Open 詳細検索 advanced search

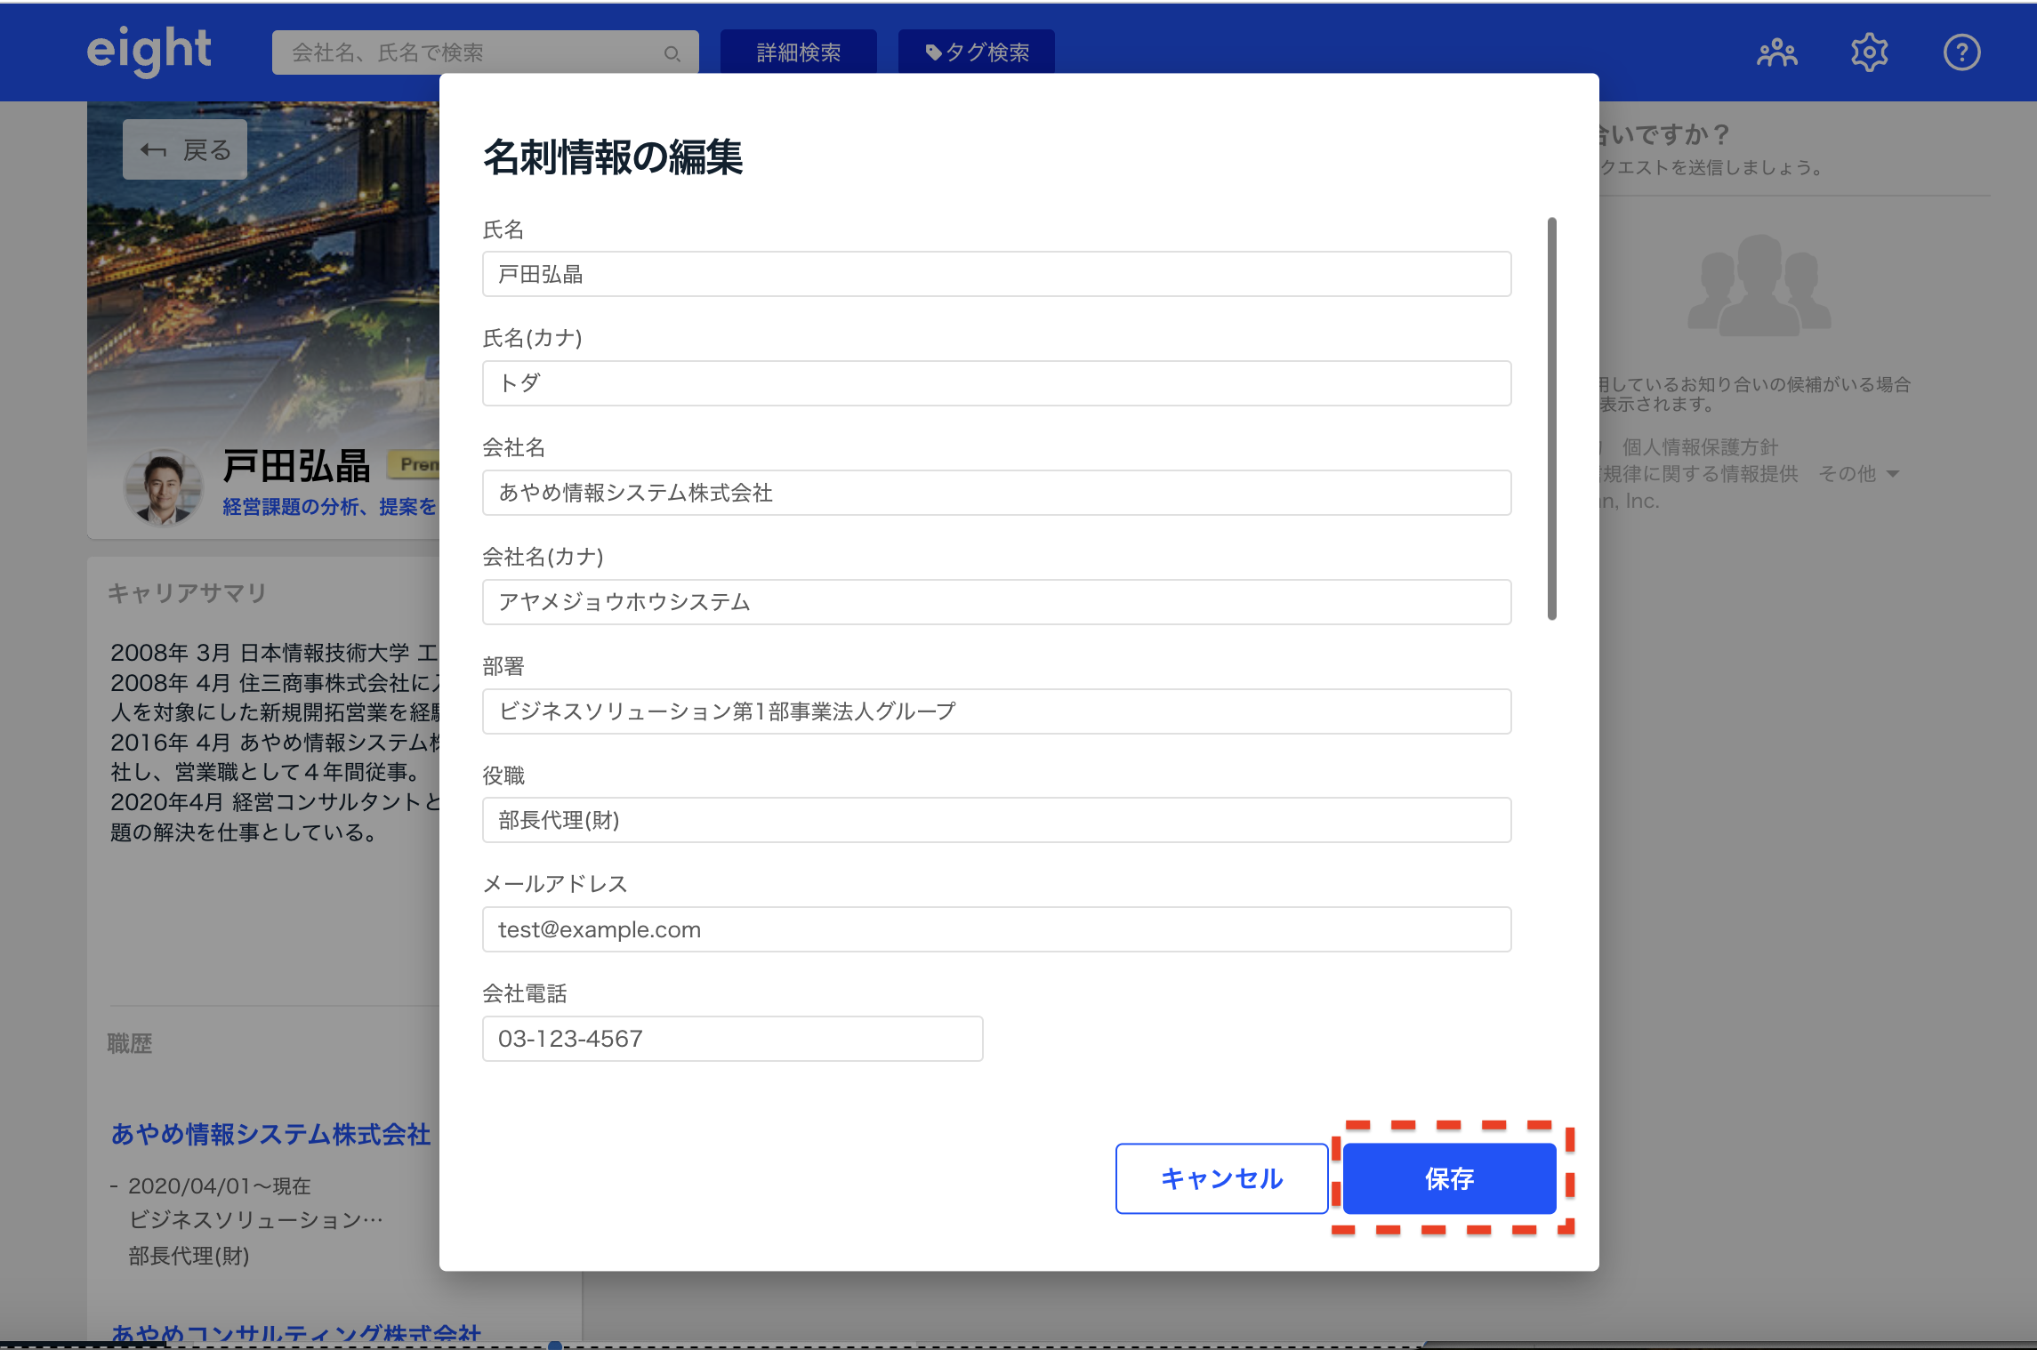click(798, 52)
